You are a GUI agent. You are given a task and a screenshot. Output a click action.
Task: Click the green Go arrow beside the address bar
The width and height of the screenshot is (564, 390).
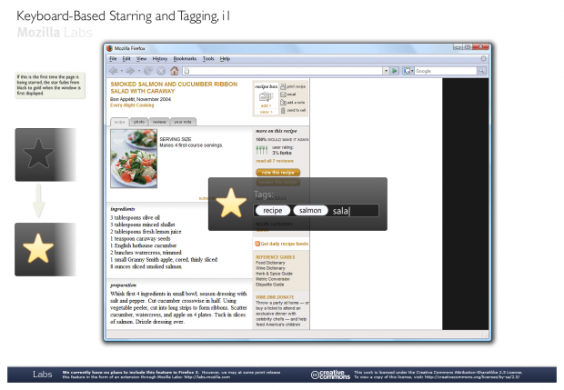(395, 70)
